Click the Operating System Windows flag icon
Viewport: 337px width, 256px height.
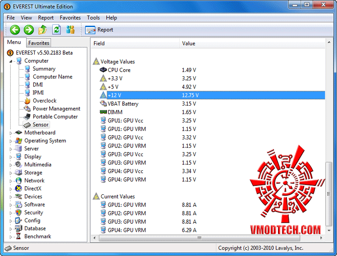click(19, 140)
